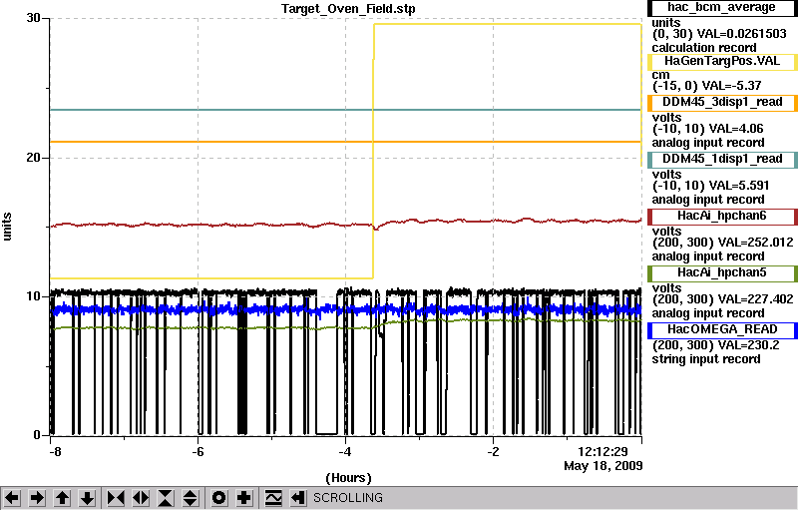Select the hac_bcm_average curve legend

click(x=721, y=8)
